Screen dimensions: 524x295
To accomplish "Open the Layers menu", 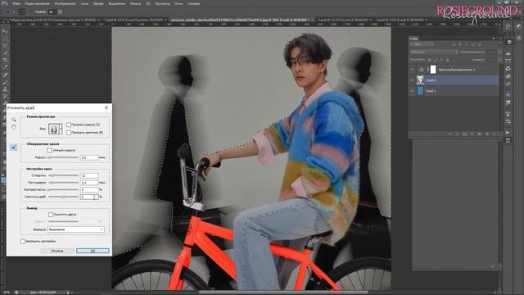I will click(x=85, y=3).
